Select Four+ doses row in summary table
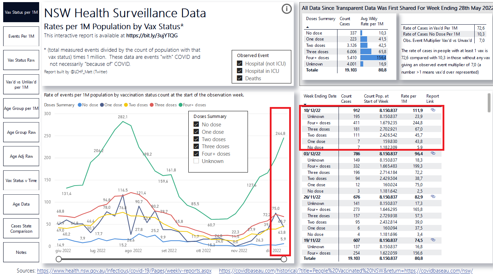This screenshot has width=493, height=276. [x=346, y=58]
